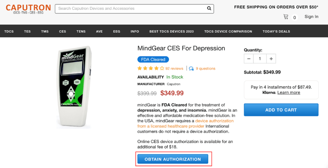The image size is (328, 168).
Task: Click the Sign In link
Action: pyautogui.click(x=311, y=17)
